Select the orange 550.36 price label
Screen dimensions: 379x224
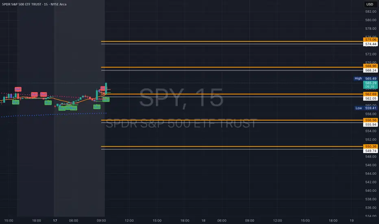point(370,146)
